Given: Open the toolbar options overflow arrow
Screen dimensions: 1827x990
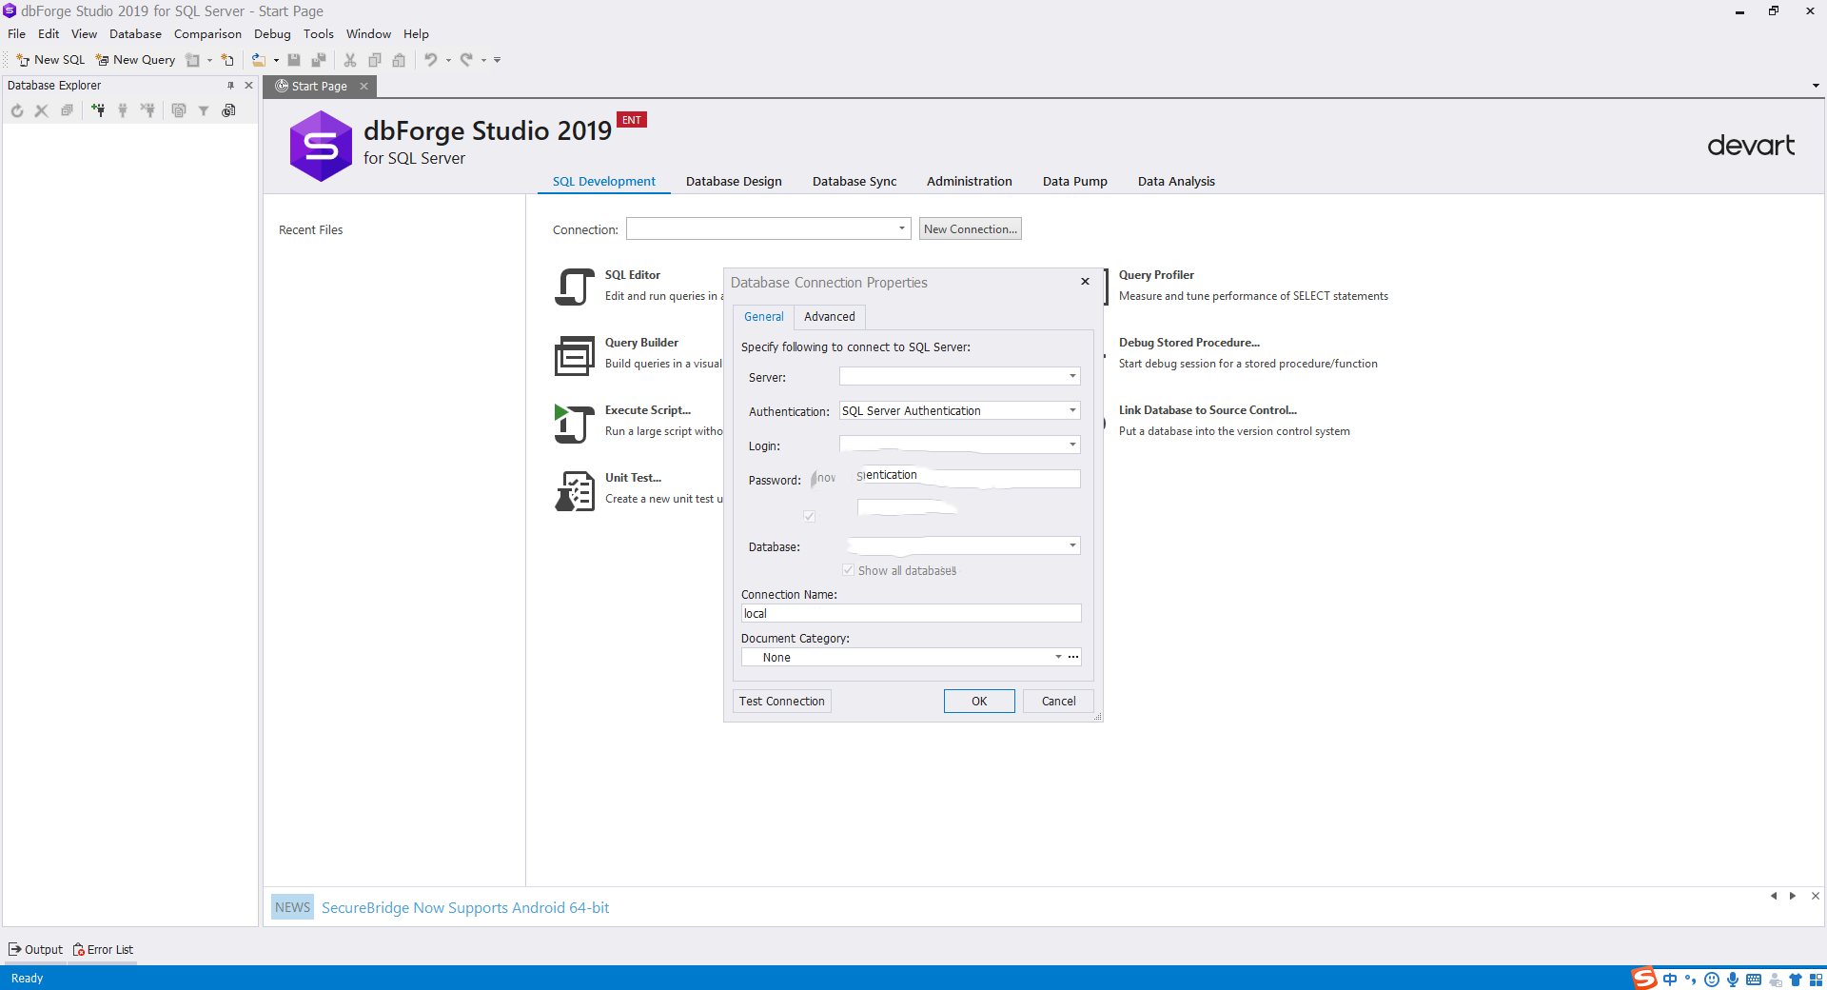Looking at the screenshot, I should click(x=497, y=60).
